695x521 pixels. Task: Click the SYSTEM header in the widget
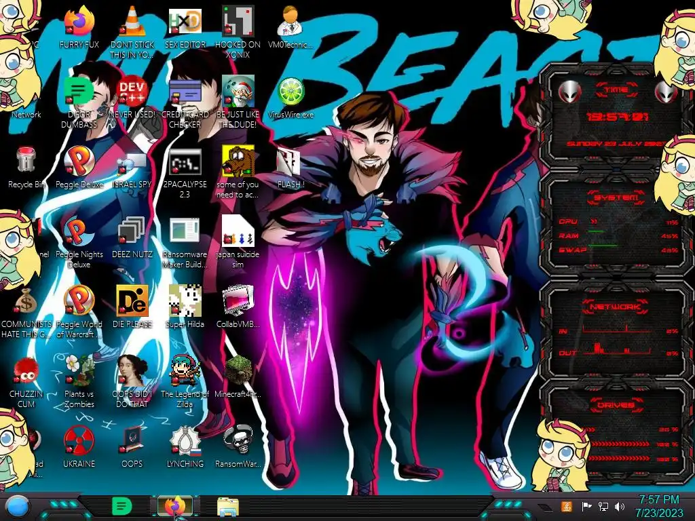(616, 197)
